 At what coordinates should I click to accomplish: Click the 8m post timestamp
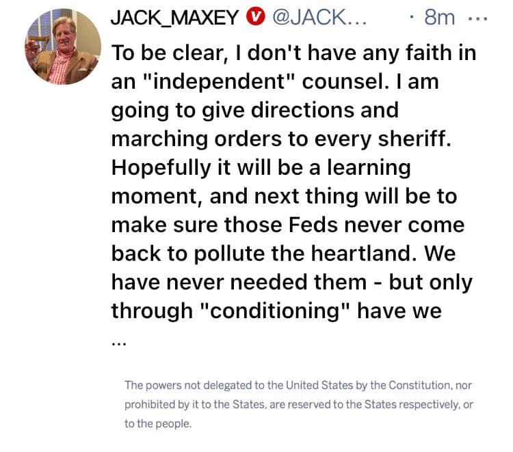439,17
